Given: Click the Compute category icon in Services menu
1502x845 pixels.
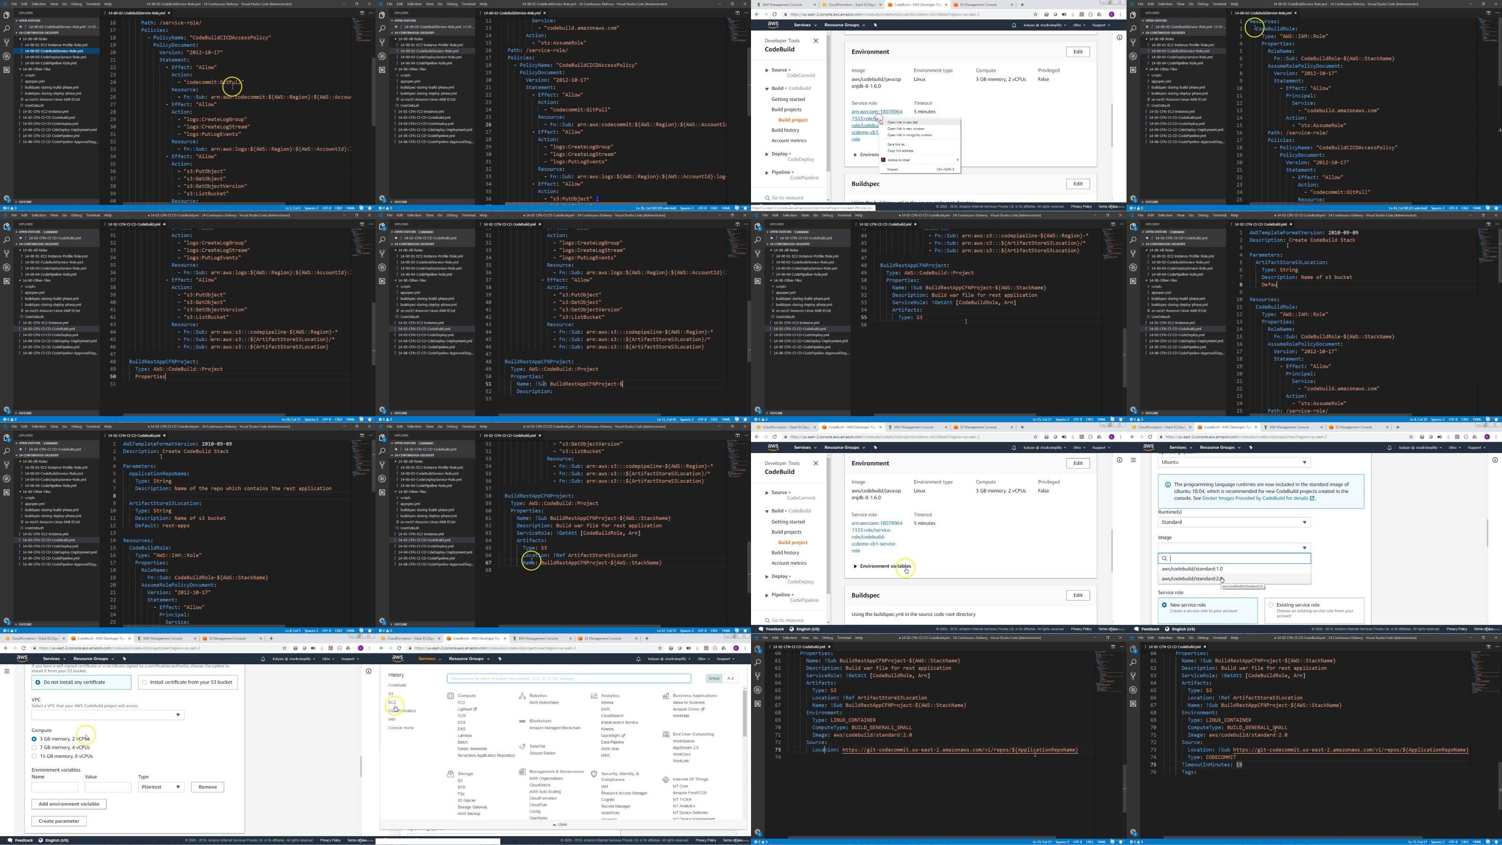Looking at the screenshot, I should click(x=450, y=696).
